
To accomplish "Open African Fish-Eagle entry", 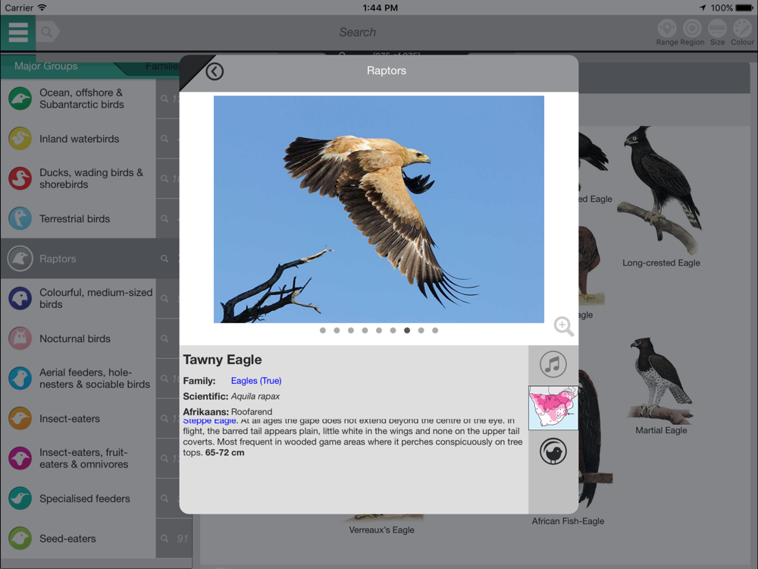I will coord(568,521).
